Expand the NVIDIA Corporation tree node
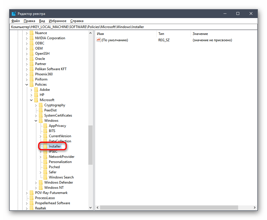 point(27,38)
